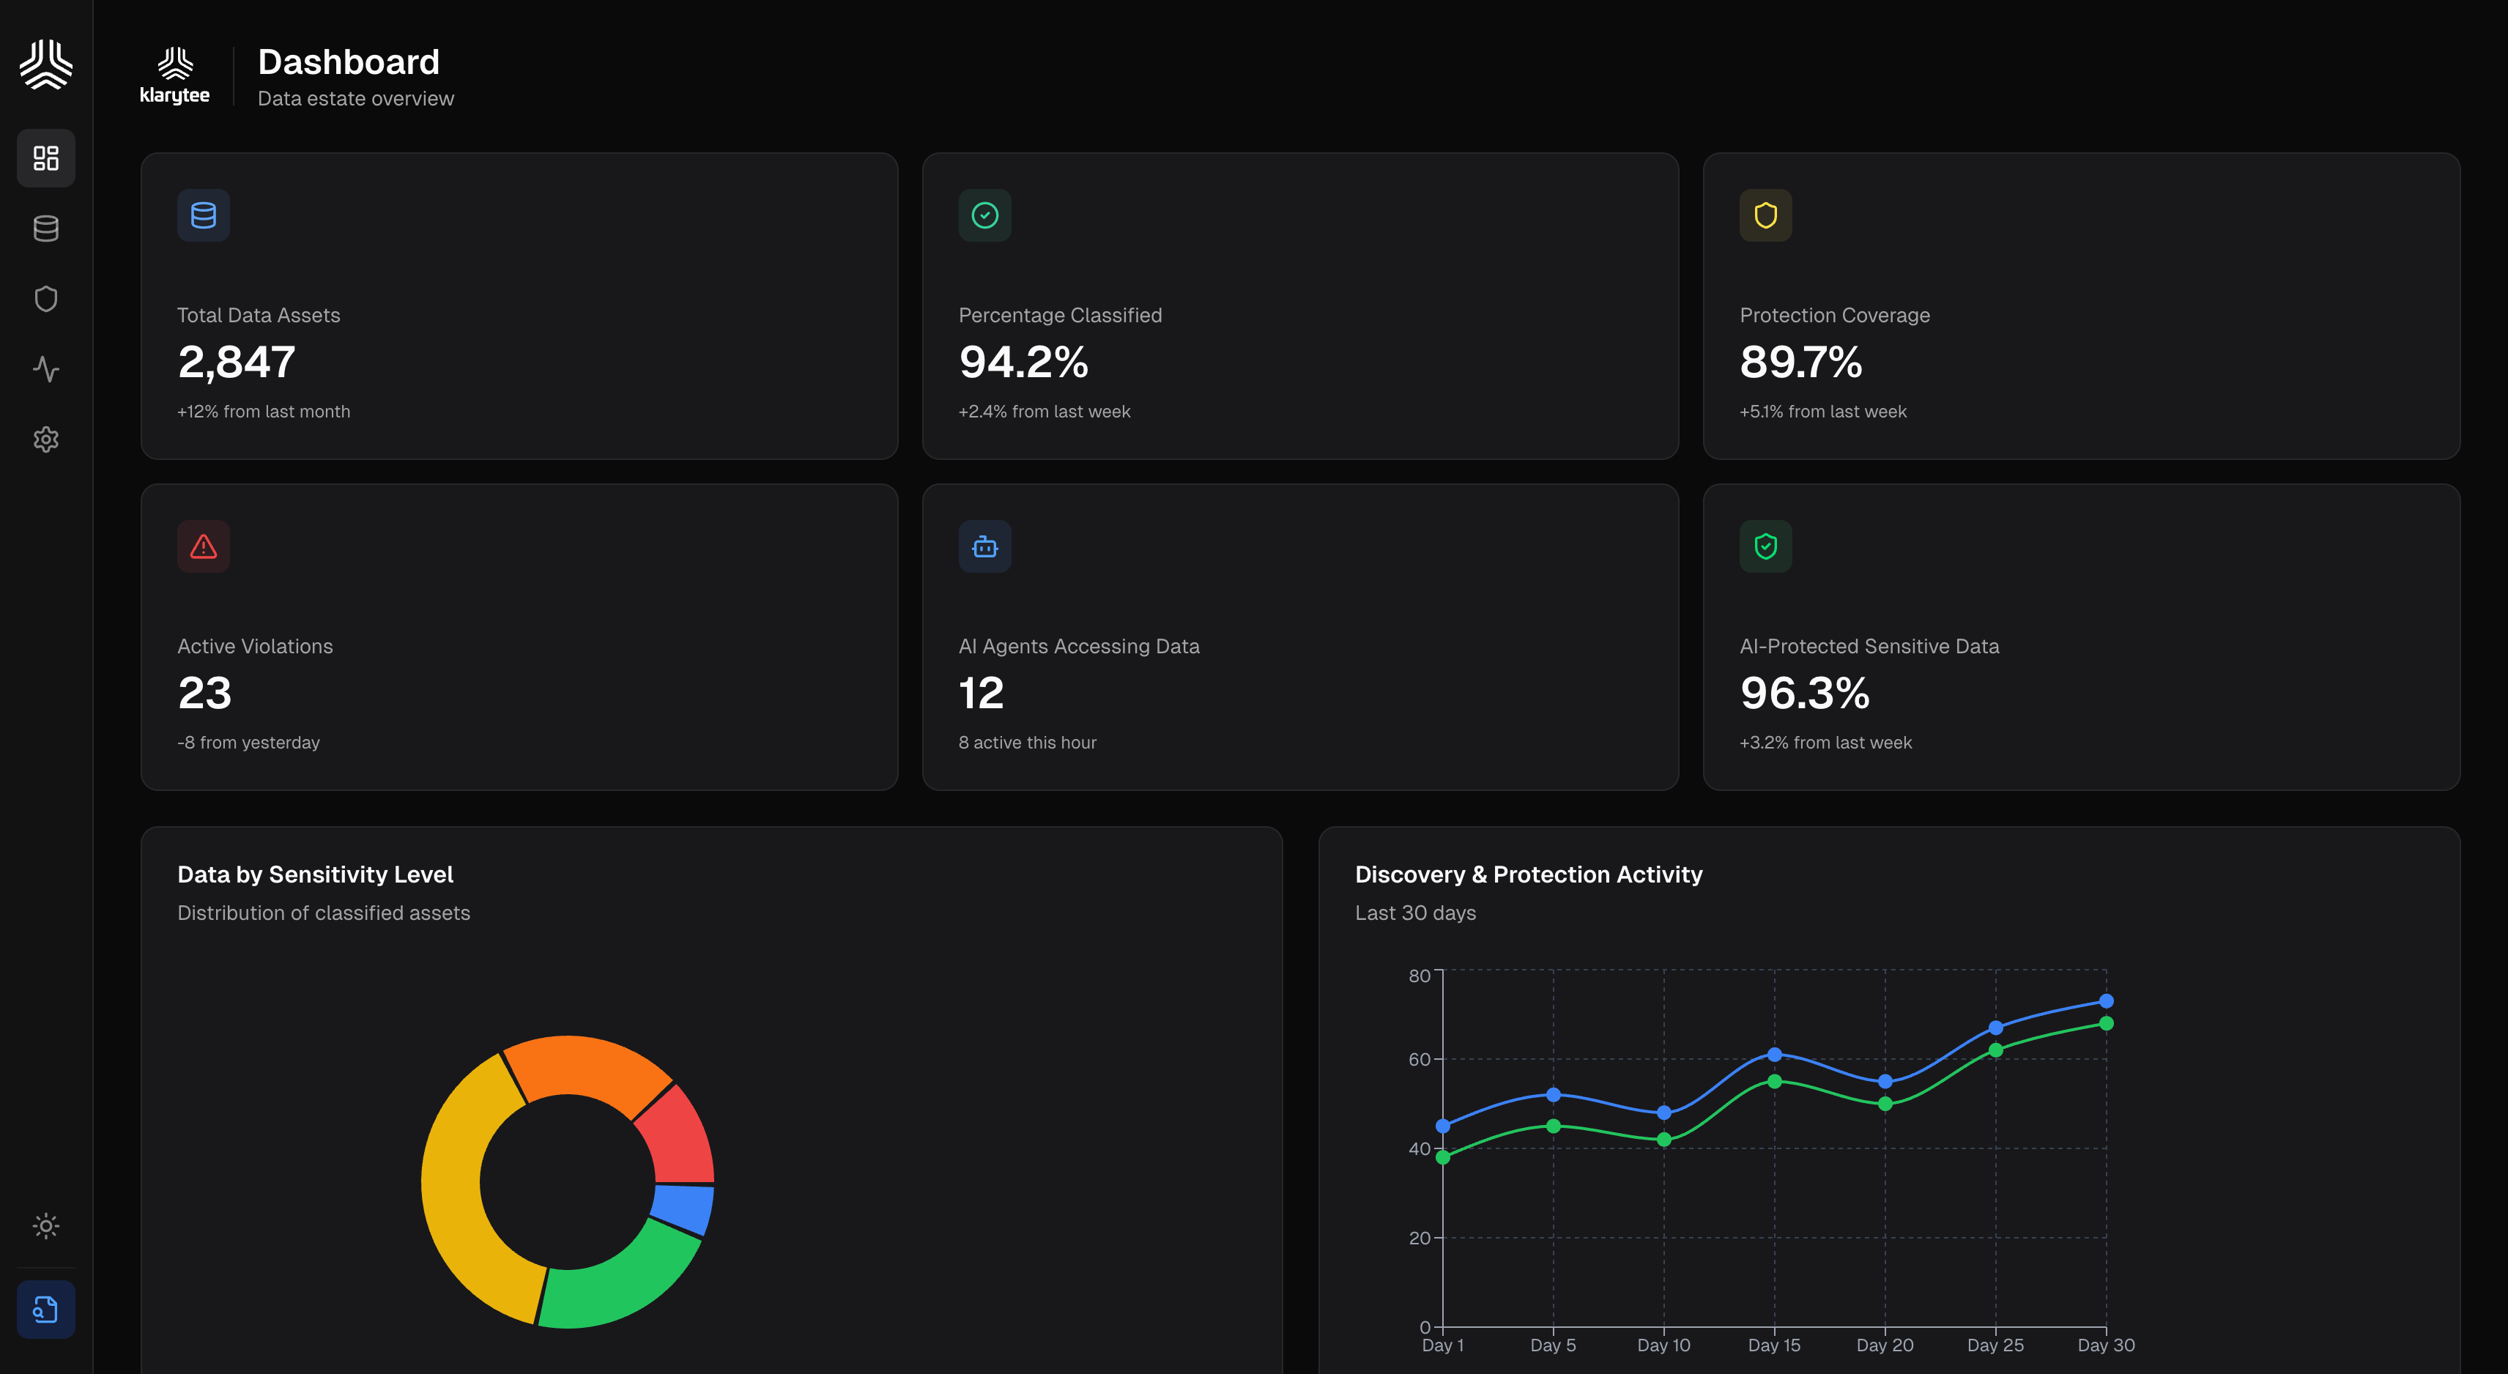Click the blue data point at Day 25
This screenshot has width=2508, height=1374.
[x=1995, y=1028]
